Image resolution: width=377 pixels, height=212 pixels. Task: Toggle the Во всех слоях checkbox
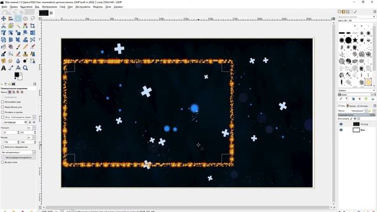pos(2,163)
